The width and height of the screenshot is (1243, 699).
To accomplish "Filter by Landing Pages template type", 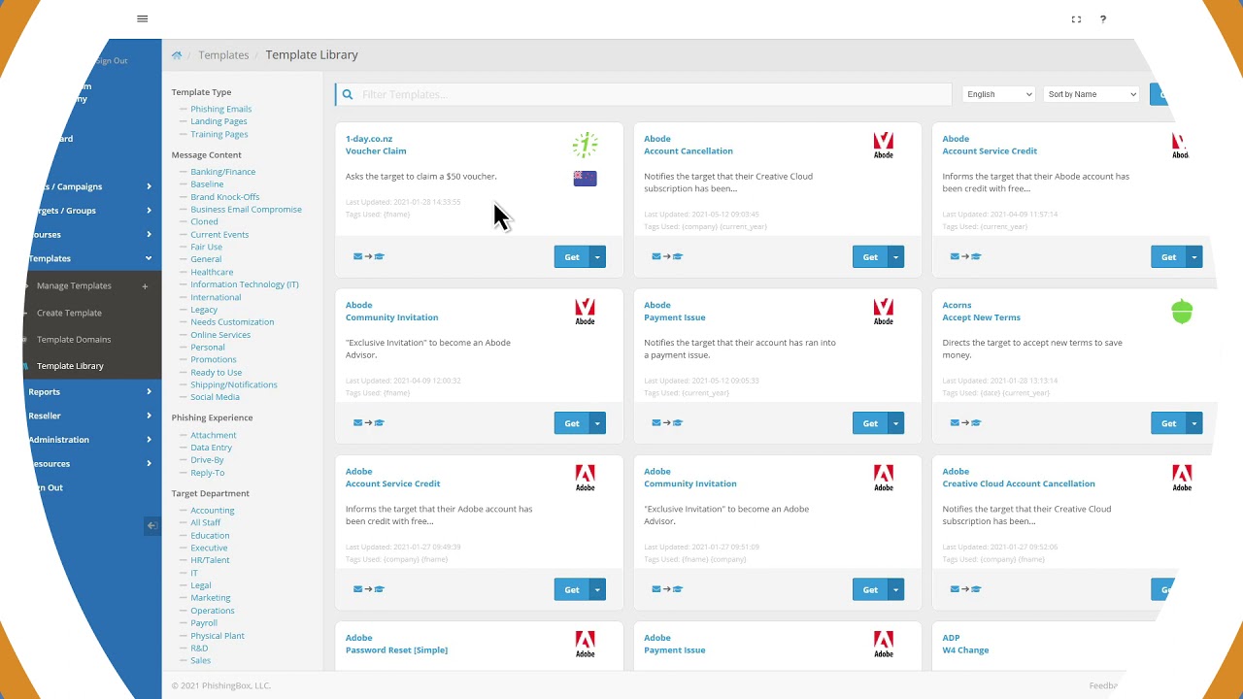I will click(218, 121).
